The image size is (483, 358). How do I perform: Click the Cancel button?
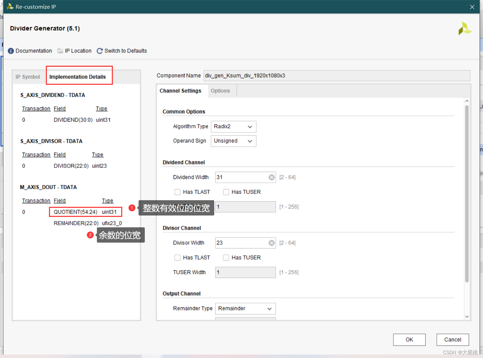pos(453,340)
